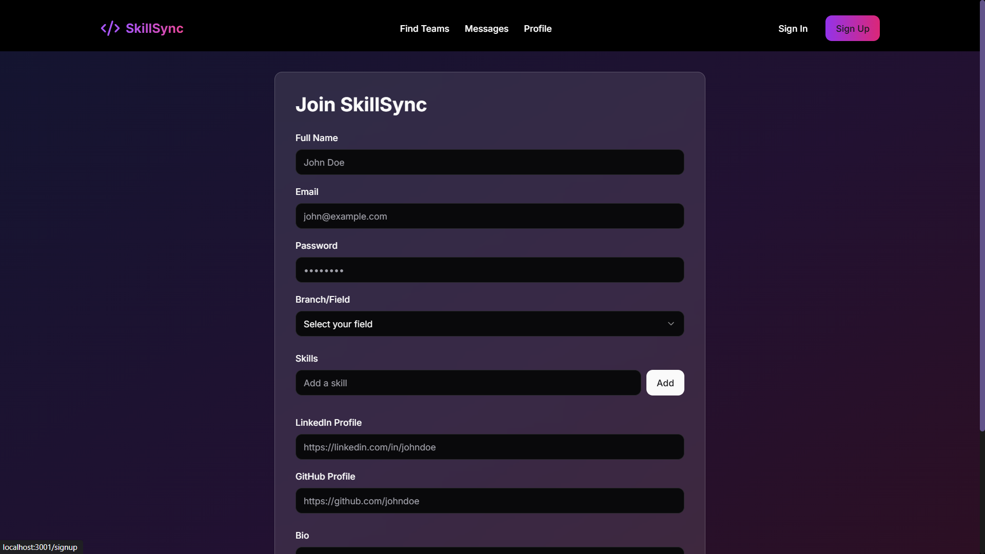985x554 pixels.
Task: Navigate to the Profile page
Action: coord(537,29)
